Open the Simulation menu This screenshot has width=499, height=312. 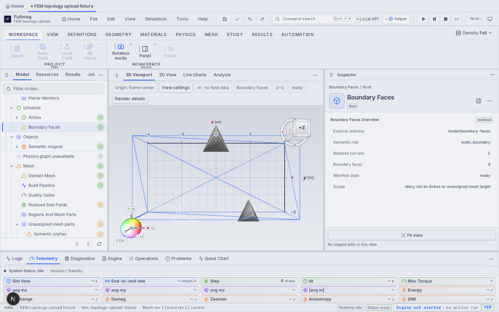156,19
